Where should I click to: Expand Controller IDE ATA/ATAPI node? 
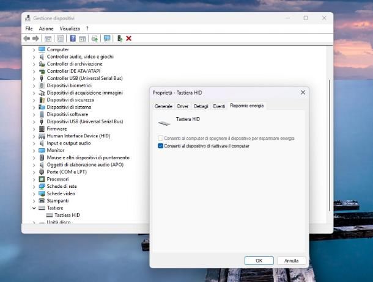pyautogui.click(x=34, y=71)
